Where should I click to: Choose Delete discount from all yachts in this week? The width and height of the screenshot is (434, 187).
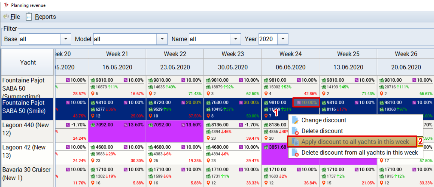click(355, 152)
